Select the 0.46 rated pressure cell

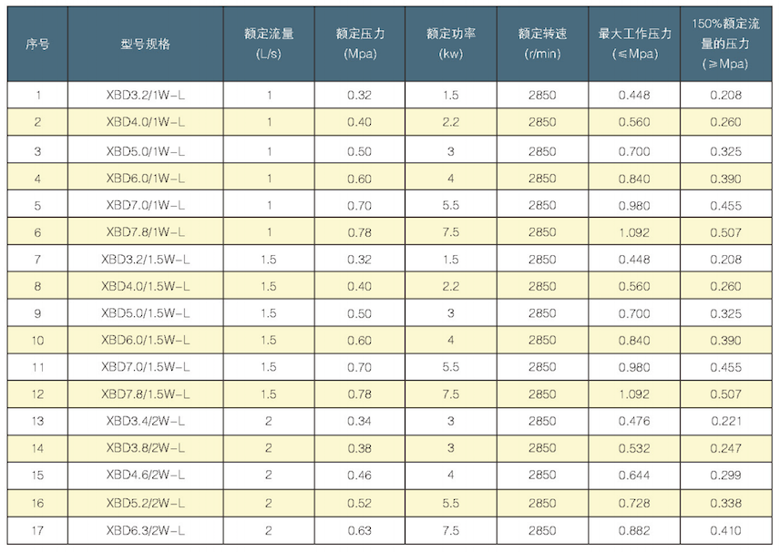click(360, 475)
